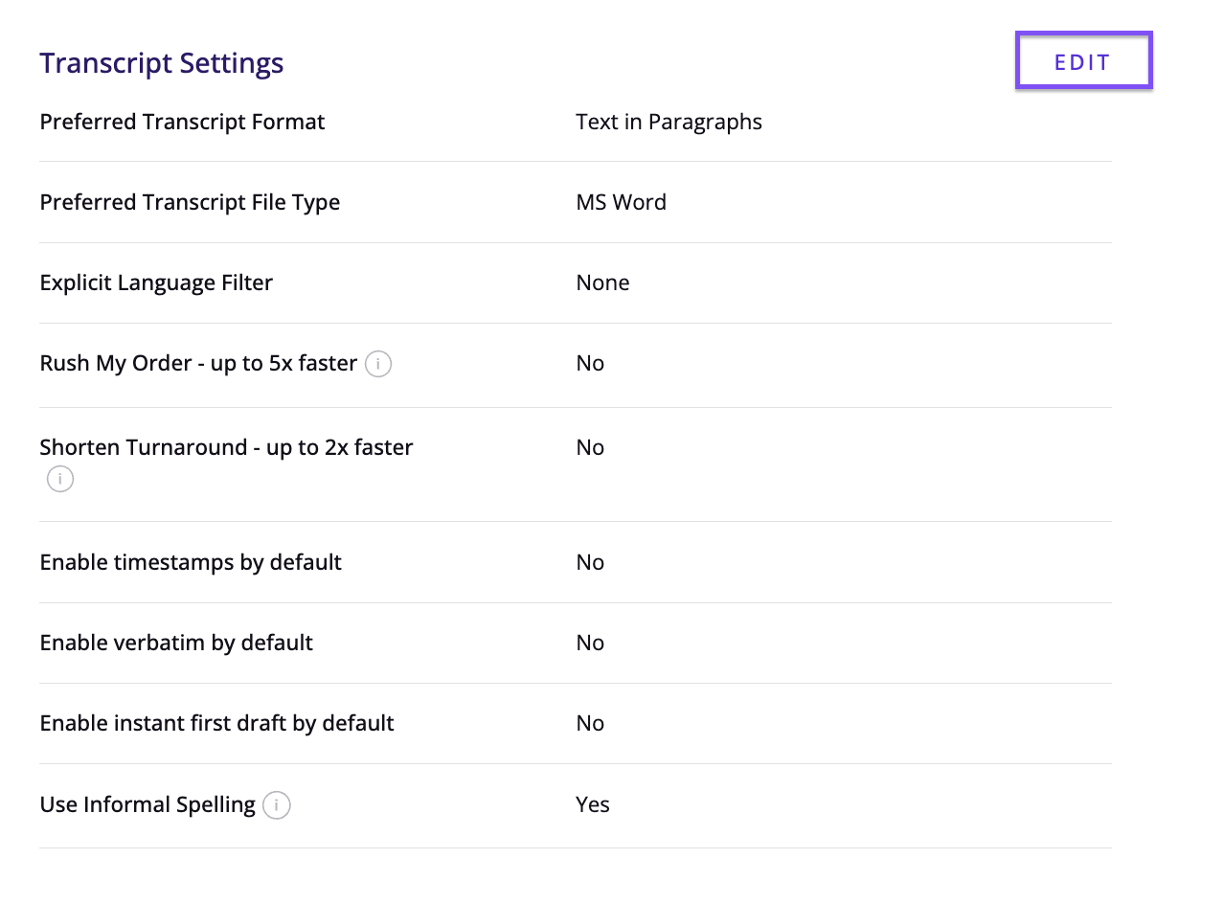
Task: Click the None value for language filter
Action: point(602,283)
